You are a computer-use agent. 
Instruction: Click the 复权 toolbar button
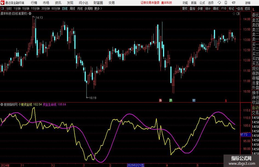pyautogui.click(x=185, y=9)
